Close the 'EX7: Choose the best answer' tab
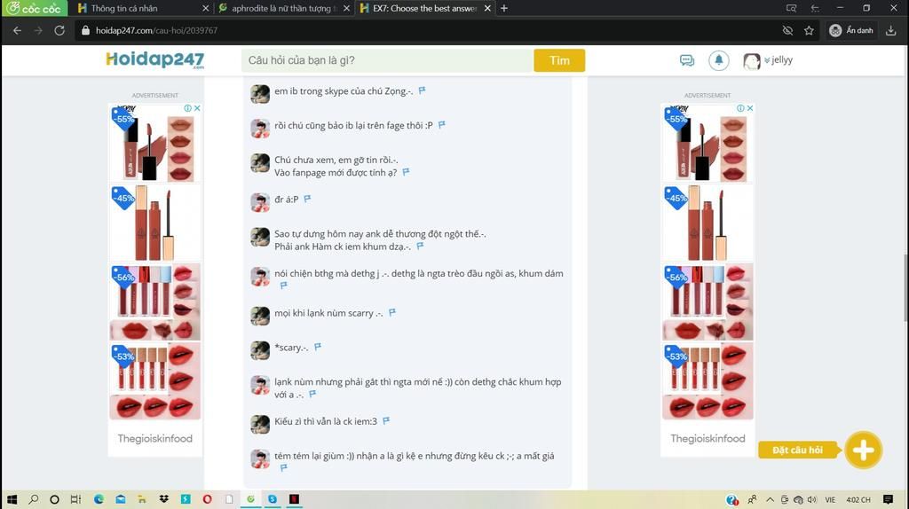The height and width of the screenshot is (509, 909). [487, 8]
